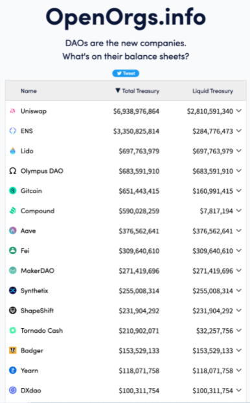Screen dimensions: 250x403
Task: Open the Yearn name link
Action: (29, 370)
